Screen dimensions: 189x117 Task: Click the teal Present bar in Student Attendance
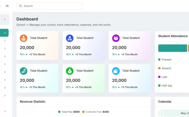(x=173, y=48)
